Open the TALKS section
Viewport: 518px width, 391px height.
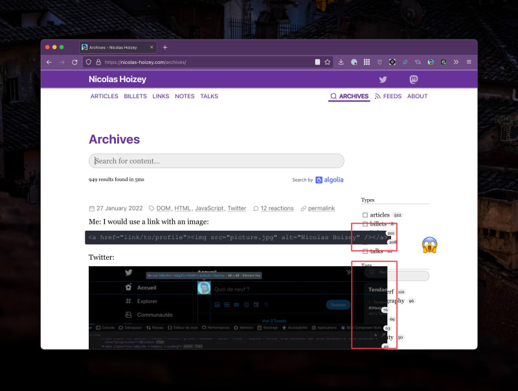(209, 96)
